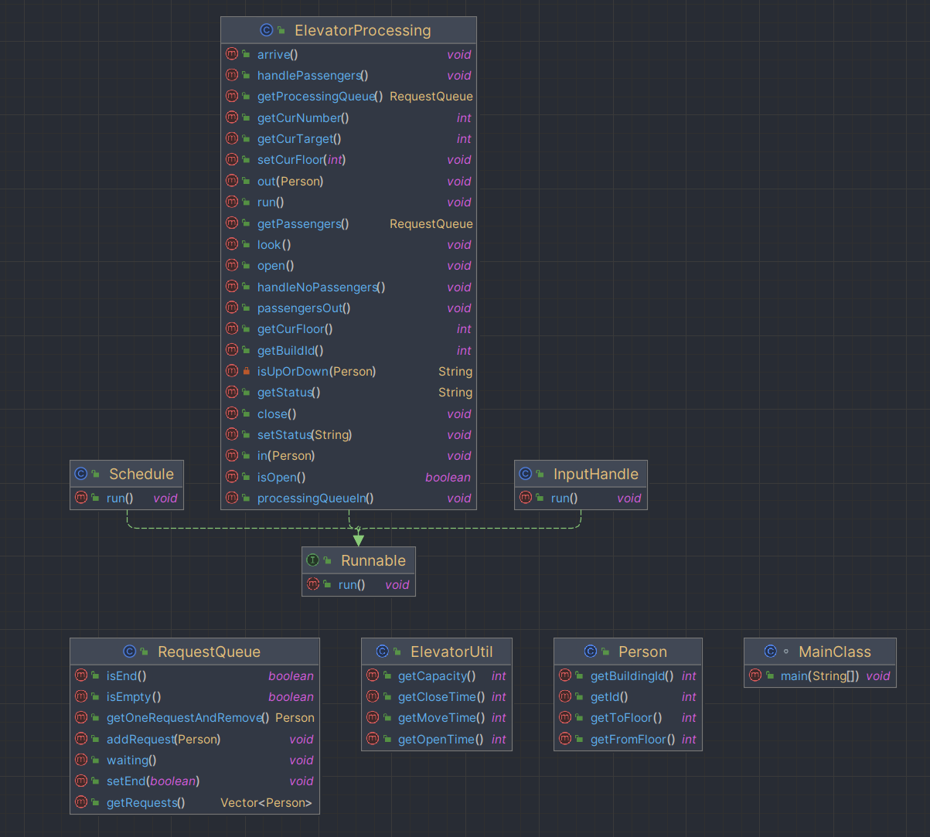The height and width of the screenshot is (837, 930).
Task: Select the handlePassengers() method row
Action: click(x=349, y=76)
